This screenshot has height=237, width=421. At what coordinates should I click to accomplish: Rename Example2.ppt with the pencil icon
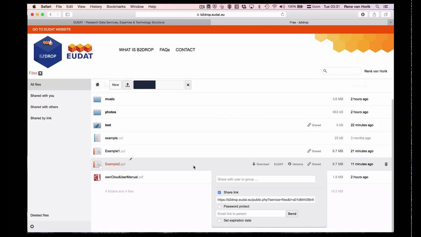tap(131, 159)
